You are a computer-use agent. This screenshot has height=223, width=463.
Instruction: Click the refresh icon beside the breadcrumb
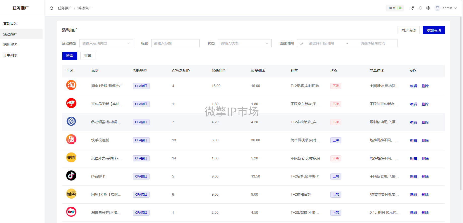pyautogui.click(x=51, y=8)
